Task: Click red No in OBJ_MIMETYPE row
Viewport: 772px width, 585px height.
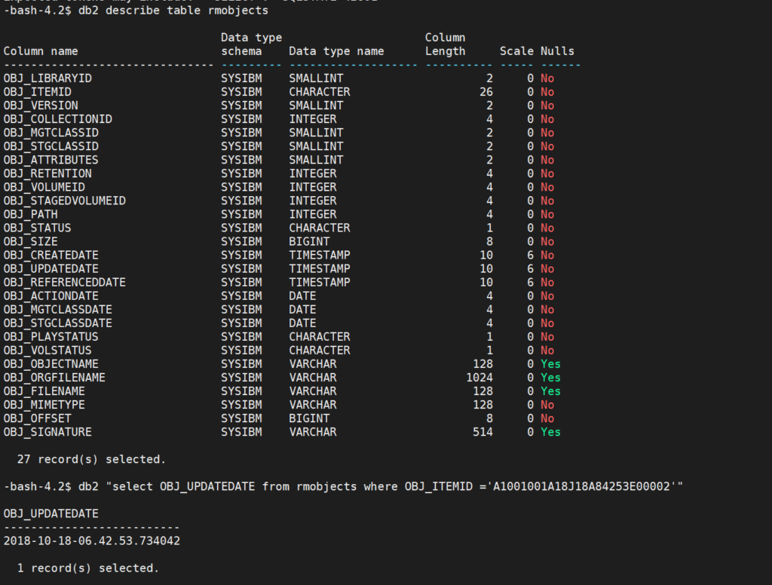Action: (547, 405)
